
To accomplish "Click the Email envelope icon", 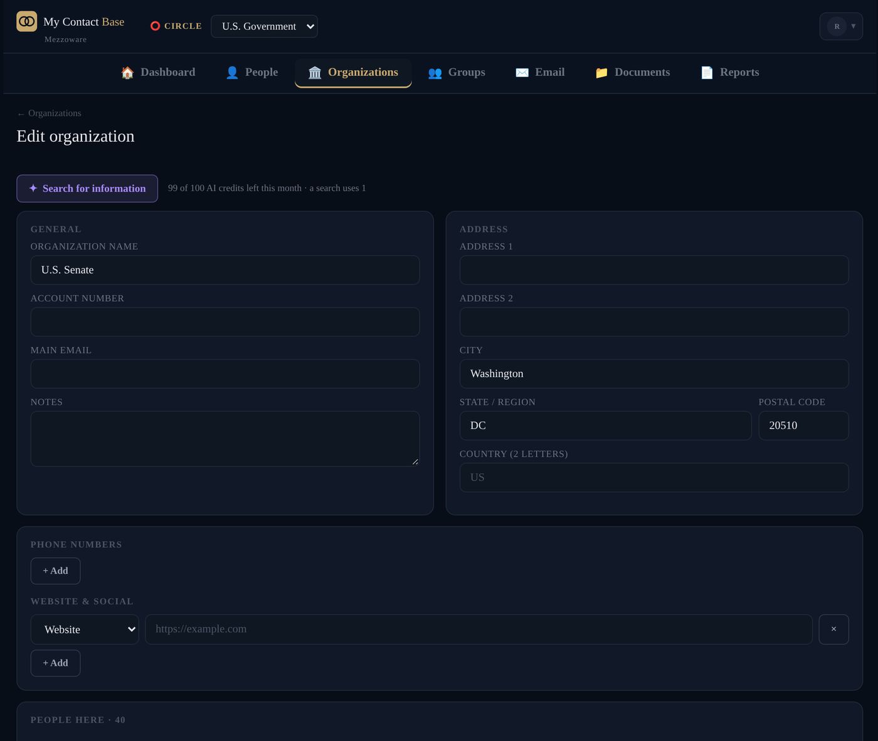I will [522, 73].
